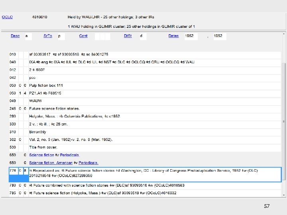Click the 776 first indicator '0'
The width and height of the screenshot is (287, 215).
20,170
